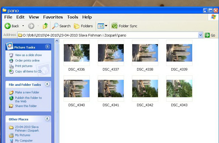219x143 pixels.
Task: Select thumbnail DSC_4338
Action: 145,53
